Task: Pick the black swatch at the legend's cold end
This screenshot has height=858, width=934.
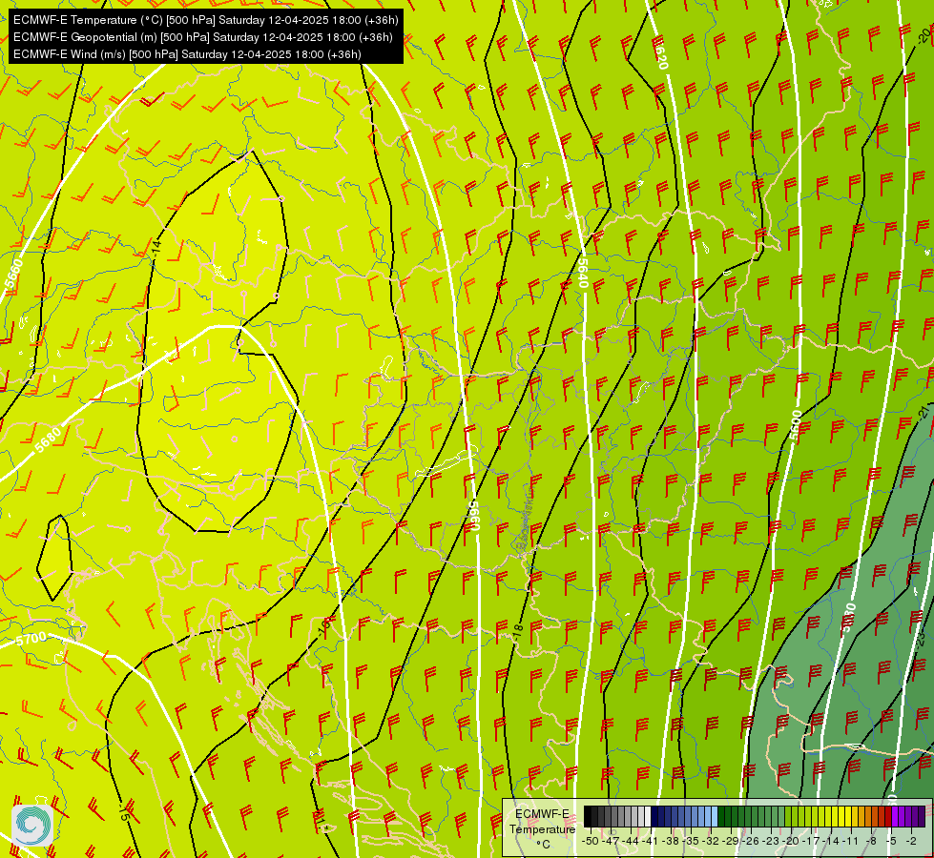Action: point(588,816)
